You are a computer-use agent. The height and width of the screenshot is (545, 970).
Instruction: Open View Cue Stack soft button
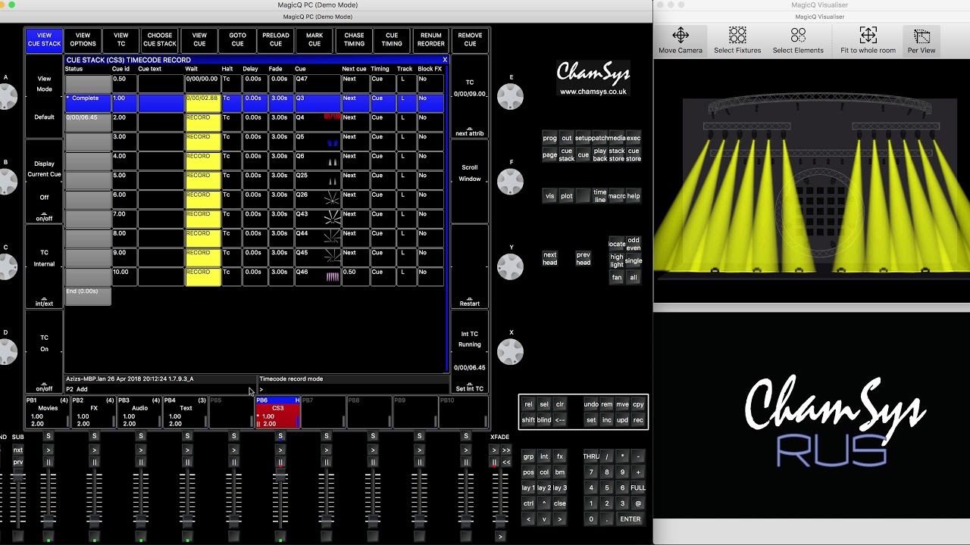click(x=45, y=40)
